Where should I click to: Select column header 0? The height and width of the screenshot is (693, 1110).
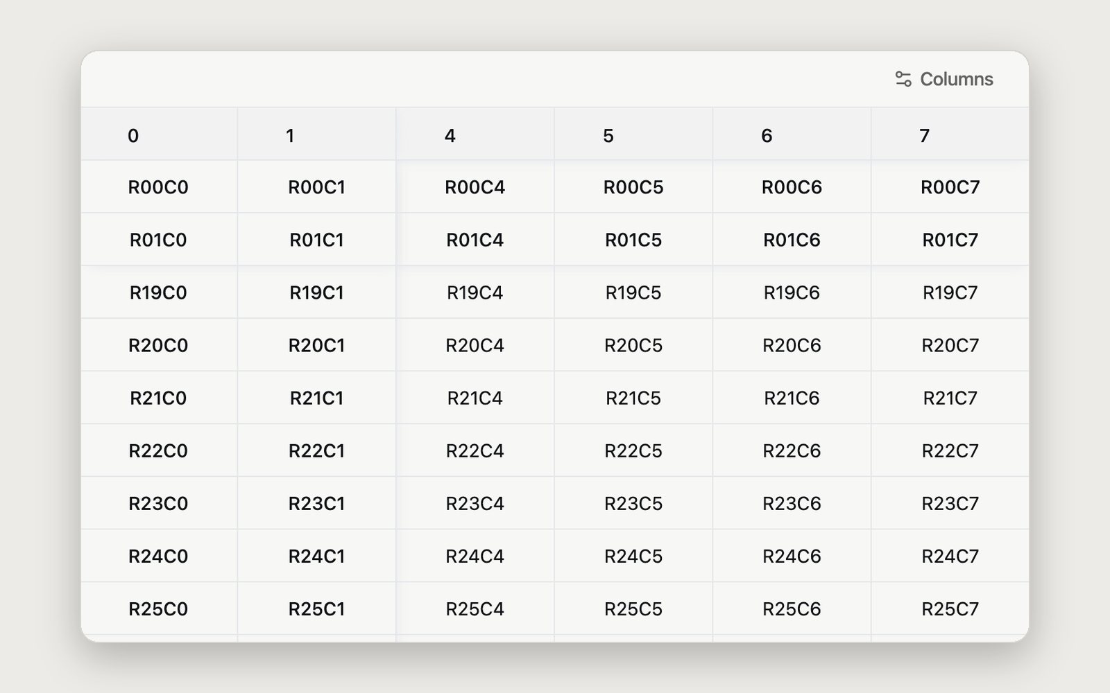pos(159,134)
